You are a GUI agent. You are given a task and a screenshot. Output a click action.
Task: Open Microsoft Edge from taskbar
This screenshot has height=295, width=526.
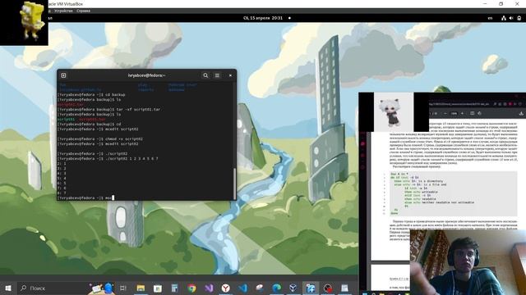(277, 288)
